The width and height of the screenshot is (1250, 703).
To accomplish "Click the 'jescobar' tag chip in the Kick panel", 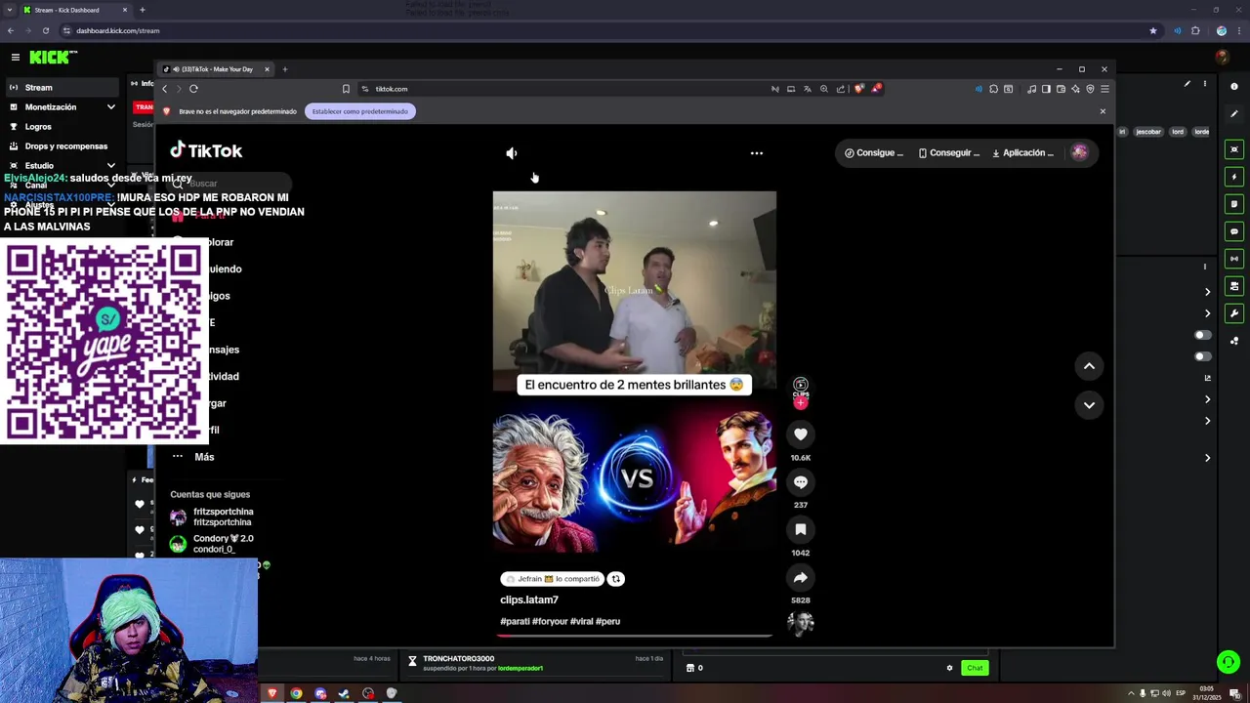I will coord(1148,132).
